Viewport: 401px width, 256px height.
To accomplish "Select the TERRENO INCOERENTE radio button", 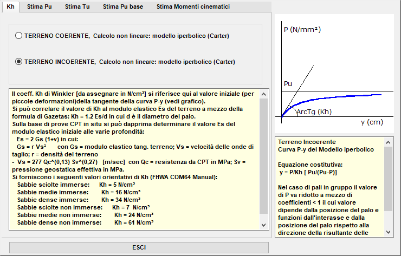I will [x=18, y=62].
